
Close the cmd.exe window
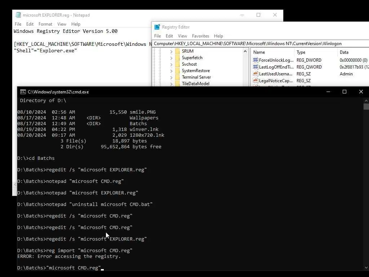pyautogui.click(x=361, y=92)
